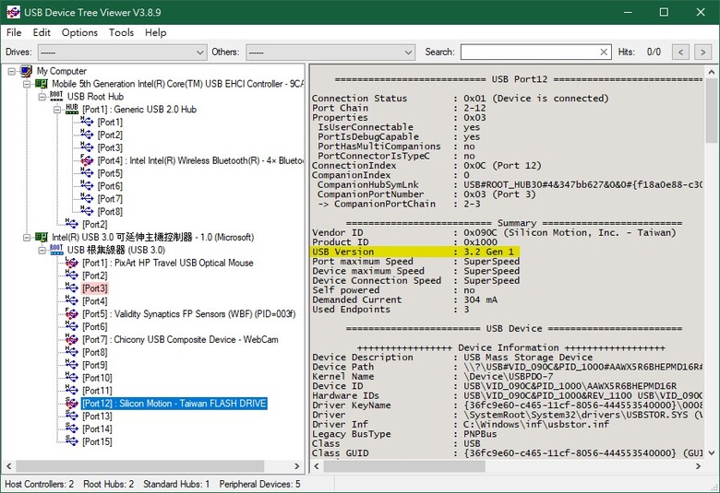This screenshot has height=493, width=720.
Task: Open the Help menu
Action: click(156, 32)
